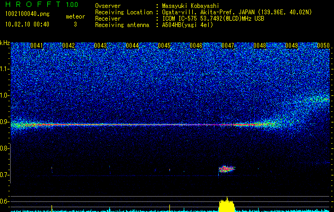This screenshot has width=334, height=212.
Task: Click the ICOM IC-575 receiver text
Action: 213,19
